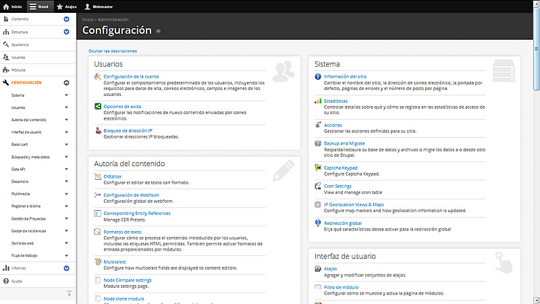Click the Informes chart icon in sidebar
Screen dimensions: 540x304
(x=6, y=268)
